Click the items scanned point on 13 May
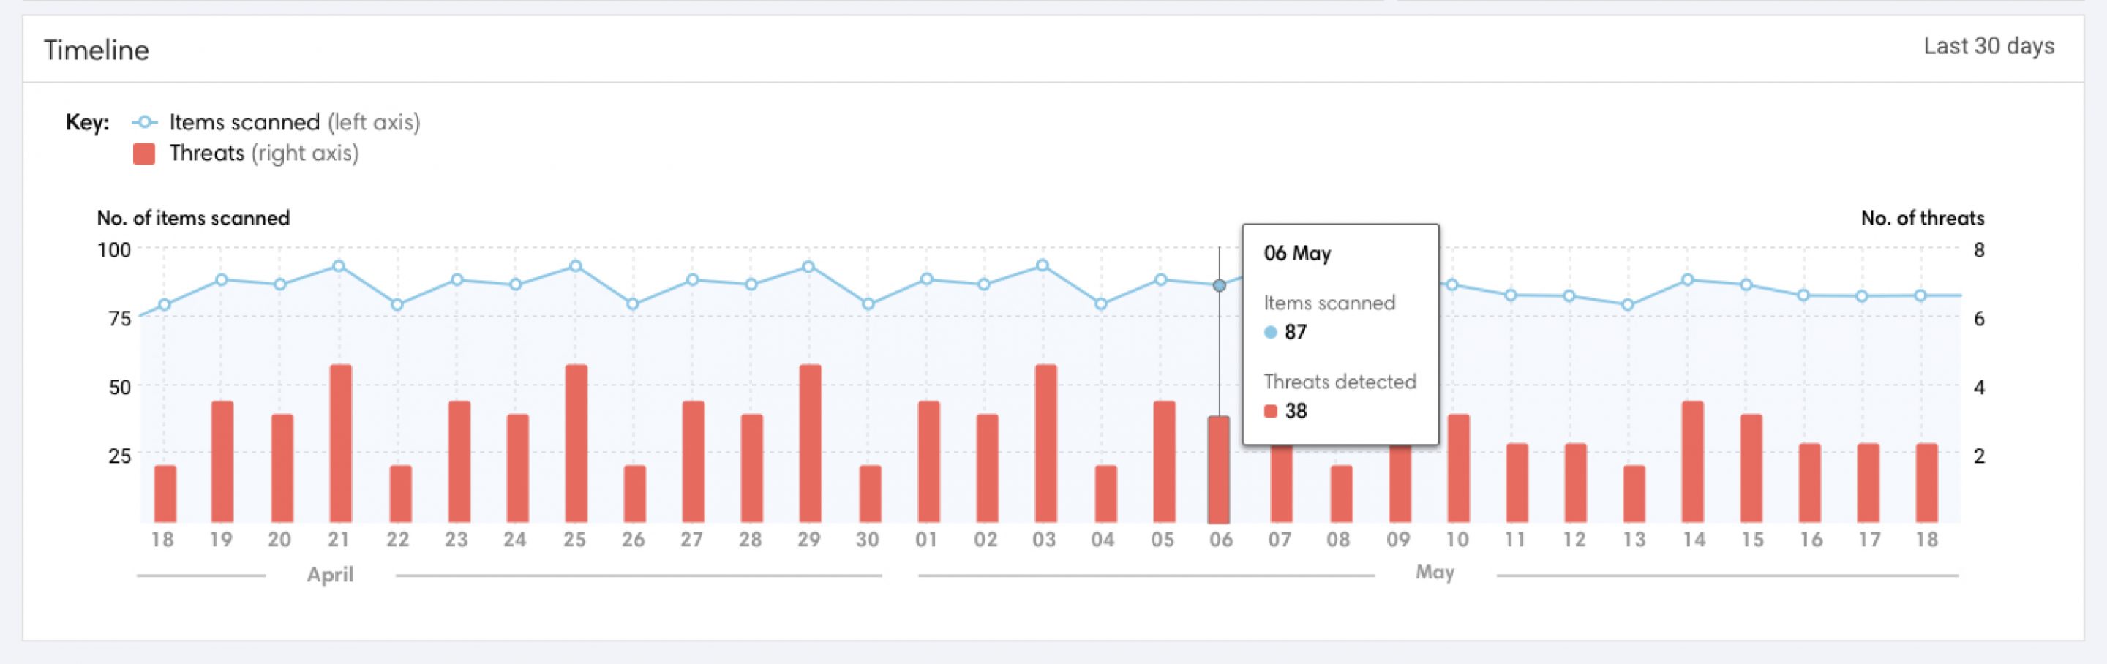2107x664 pixels. pos(1628,305)
